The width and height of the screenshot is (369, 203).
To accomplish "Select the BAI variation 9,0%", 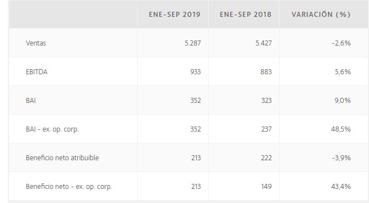I will pos(343,101).
